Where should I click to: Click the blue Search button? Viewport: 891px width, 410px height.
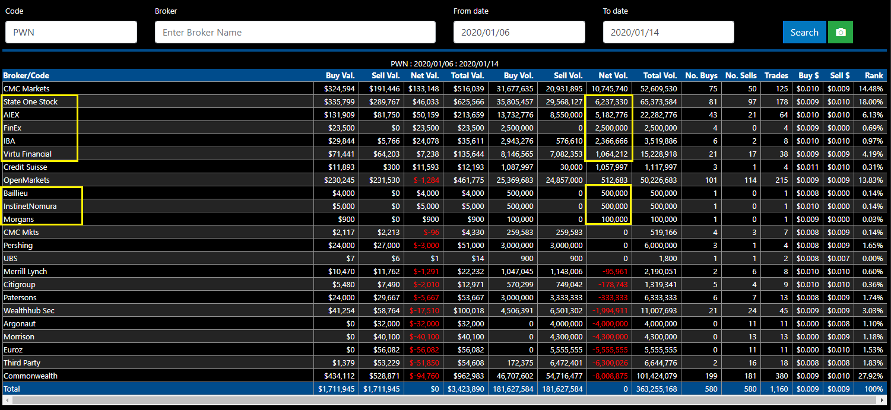tap(804, 32)
